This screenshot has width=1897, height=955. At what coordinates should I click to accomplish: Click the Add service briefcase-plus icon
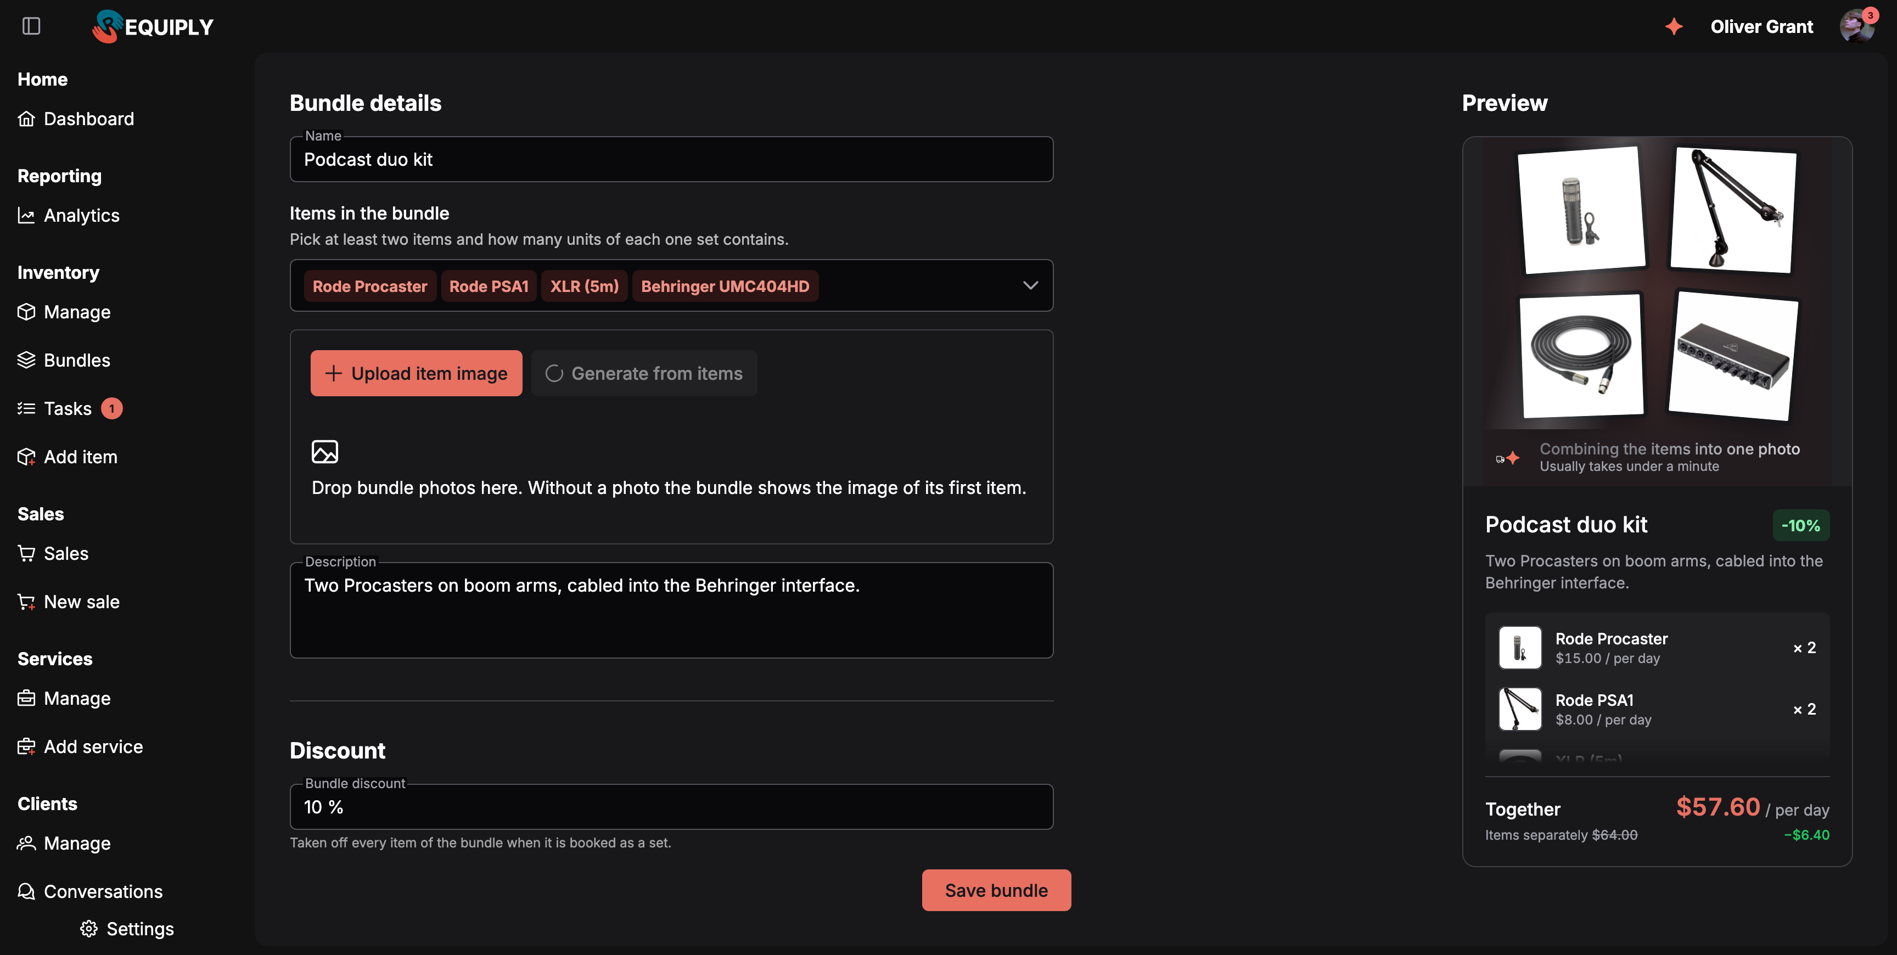pos(26,746)
